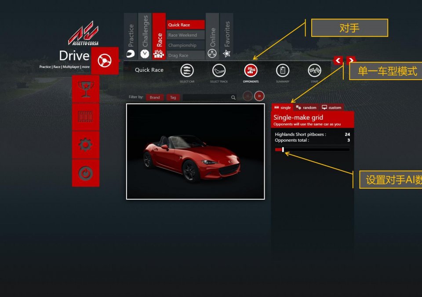Click the Summary clipboard icon
Viewport: 422px width, 297px height.
[283, 70]
